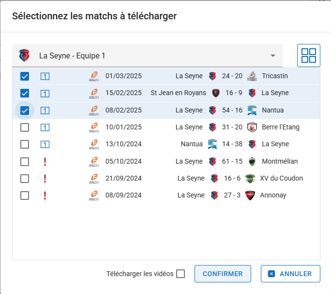Click the federation rugby ball icon on the 01/03/2025 row
This screenshot has width=331, height=294.
point(94,76)
